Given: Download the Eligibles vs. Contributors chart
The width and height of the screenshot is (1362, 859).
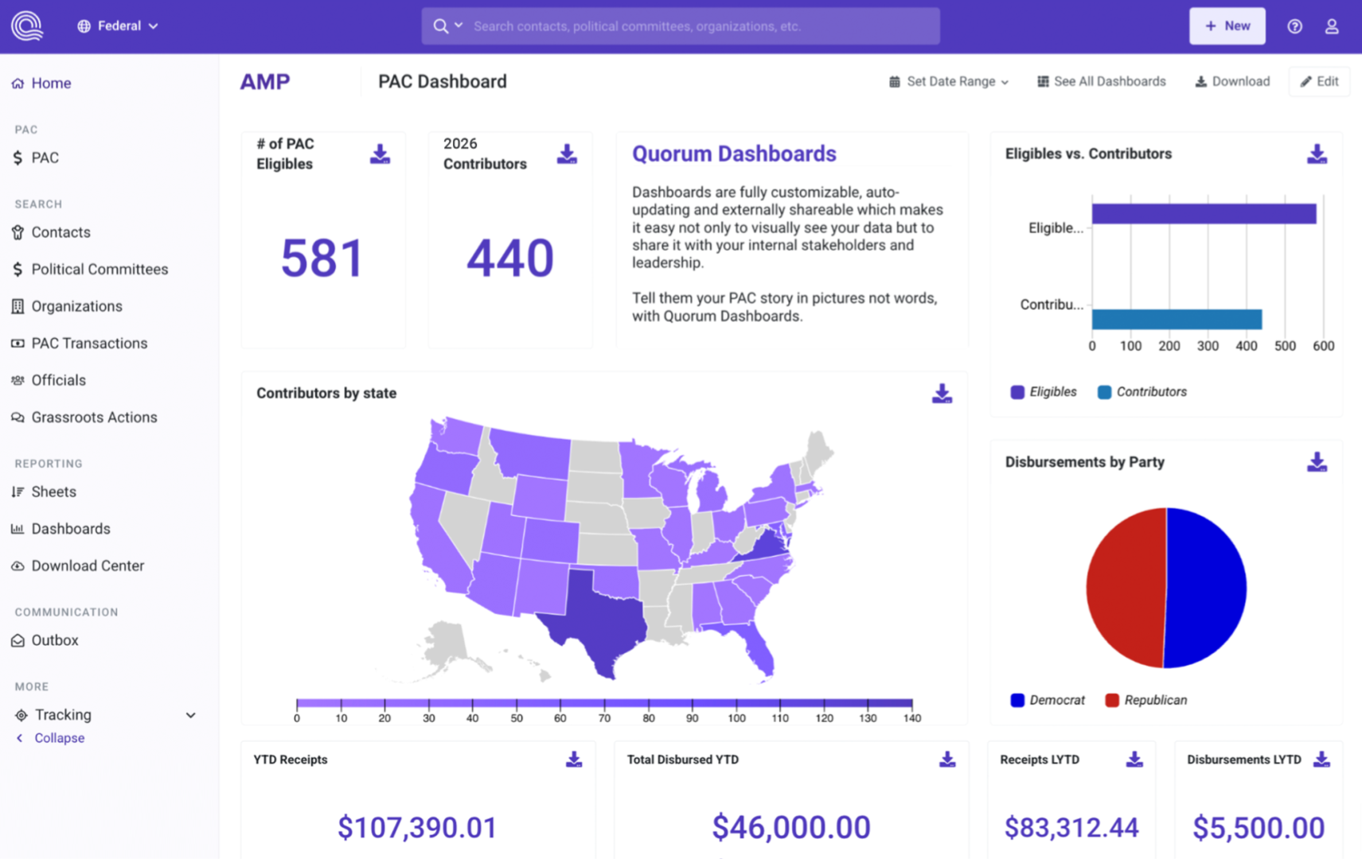Looking at the screenshot, I should tap(1317, 154).
